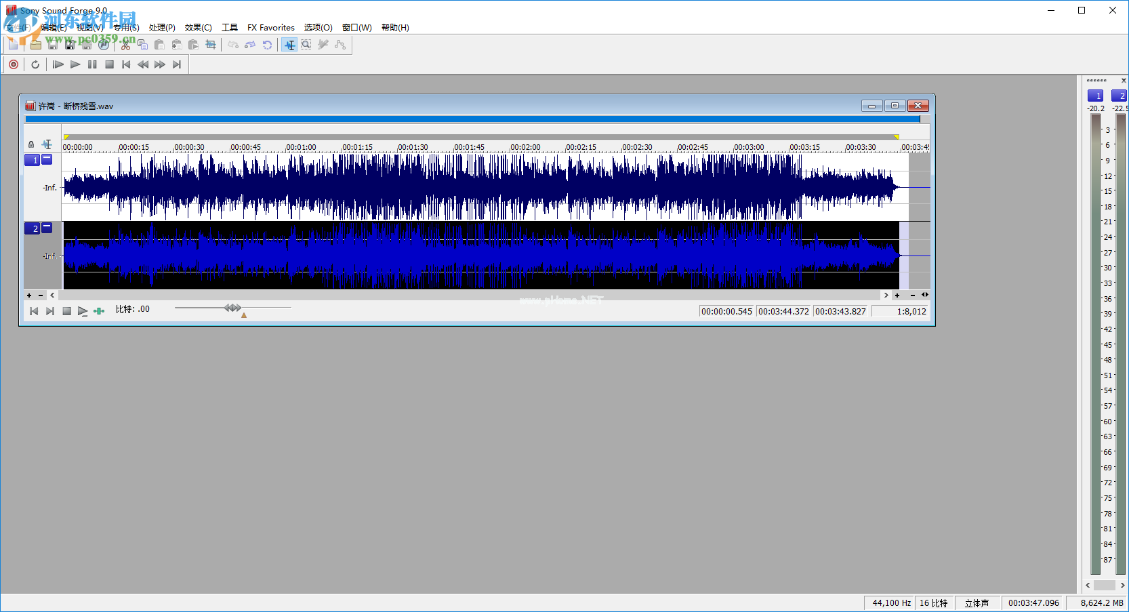Click time zoom in plus button
This screenshot has height=612, width=1129.
[x=897, y=295]
